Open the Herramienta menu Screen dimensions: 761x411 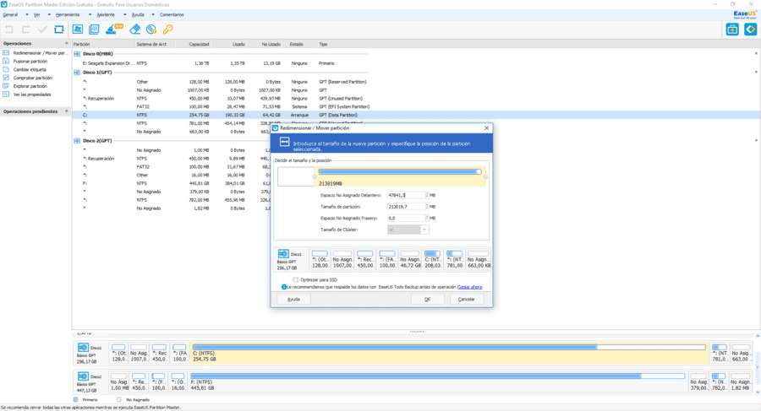pyautogui.click(x=68, y=14)
